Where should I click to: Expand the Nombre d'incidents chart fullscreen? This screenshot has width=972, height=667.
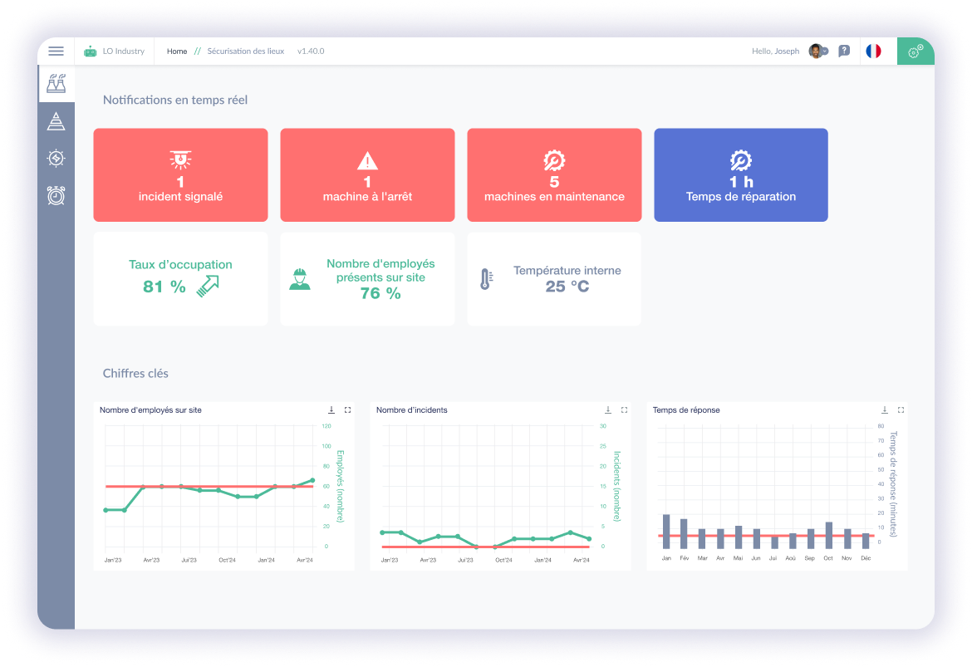pyautogui.click(x=624, y=409)
